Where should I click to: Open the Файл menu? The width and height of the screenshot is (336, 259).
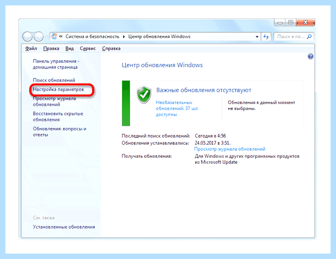pyautogui.click(x=31, y=48)
